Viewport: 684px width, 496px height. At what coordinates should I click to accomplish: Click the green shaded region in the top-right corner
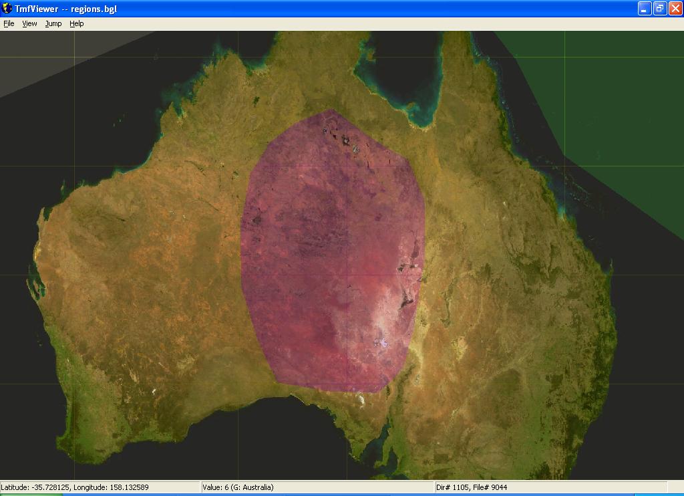click(x=615, y=100)
